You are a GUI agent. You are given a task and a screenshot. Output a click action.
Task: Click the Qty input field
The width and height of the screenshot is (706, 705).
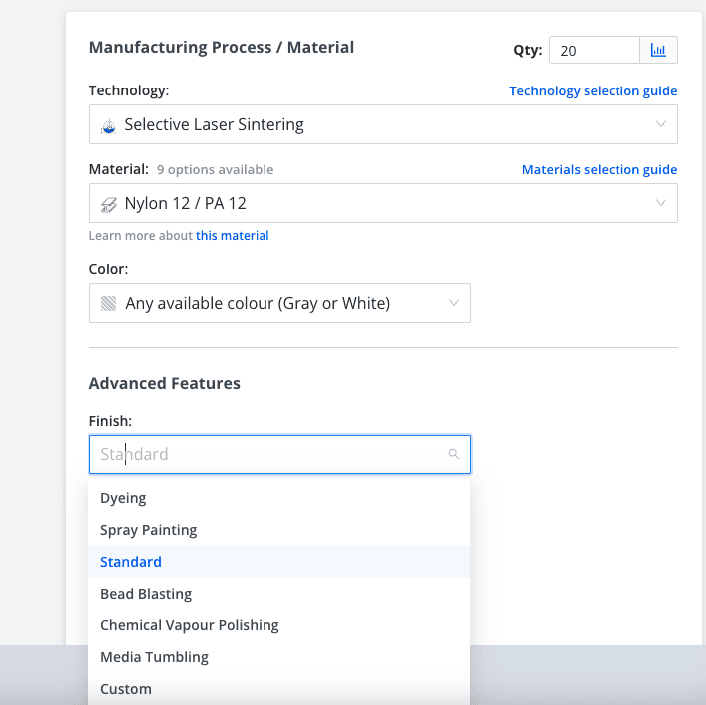[594, 50]
